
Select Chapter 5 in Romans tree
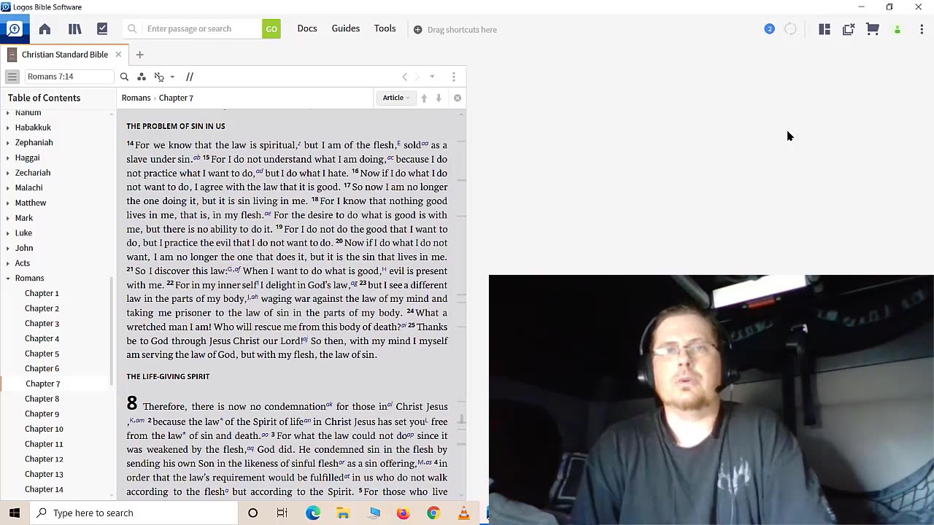[42, 354]
